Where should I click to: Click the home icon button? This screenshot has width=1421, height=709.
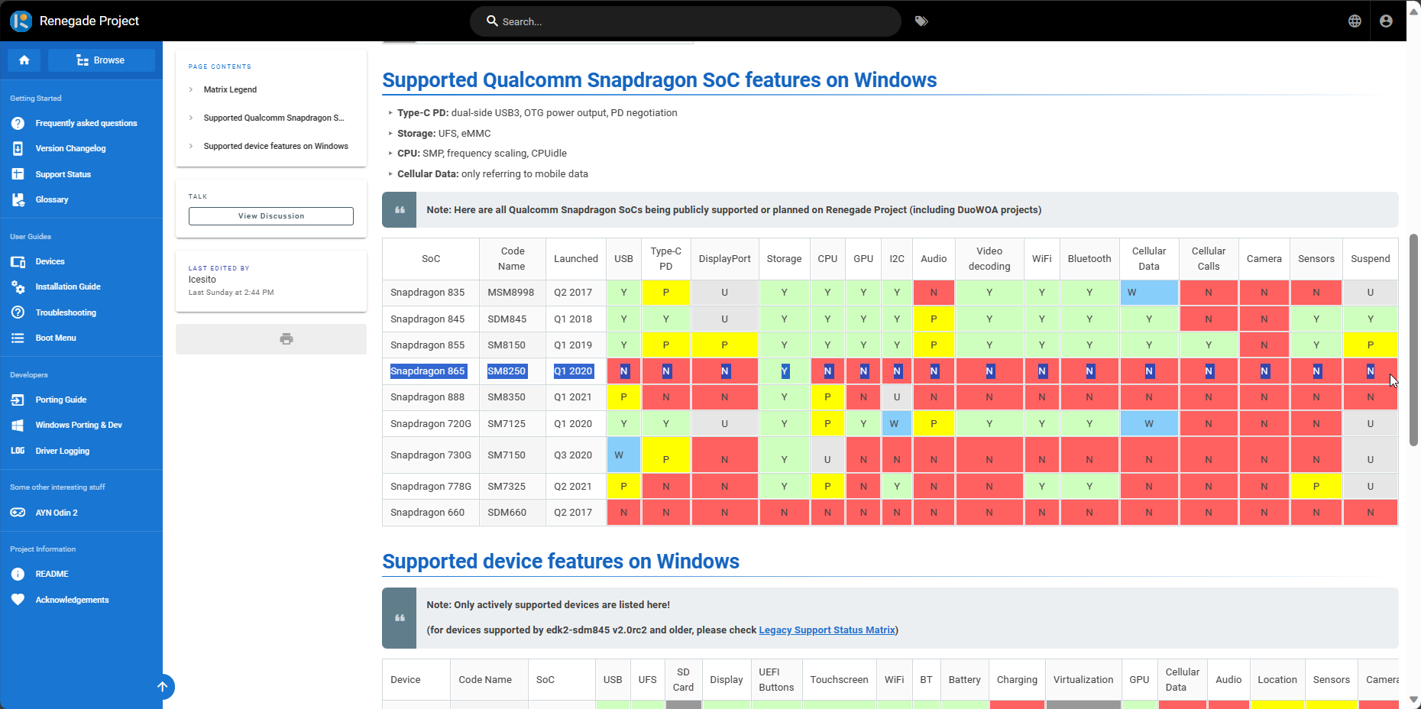(x=24, y=60)
